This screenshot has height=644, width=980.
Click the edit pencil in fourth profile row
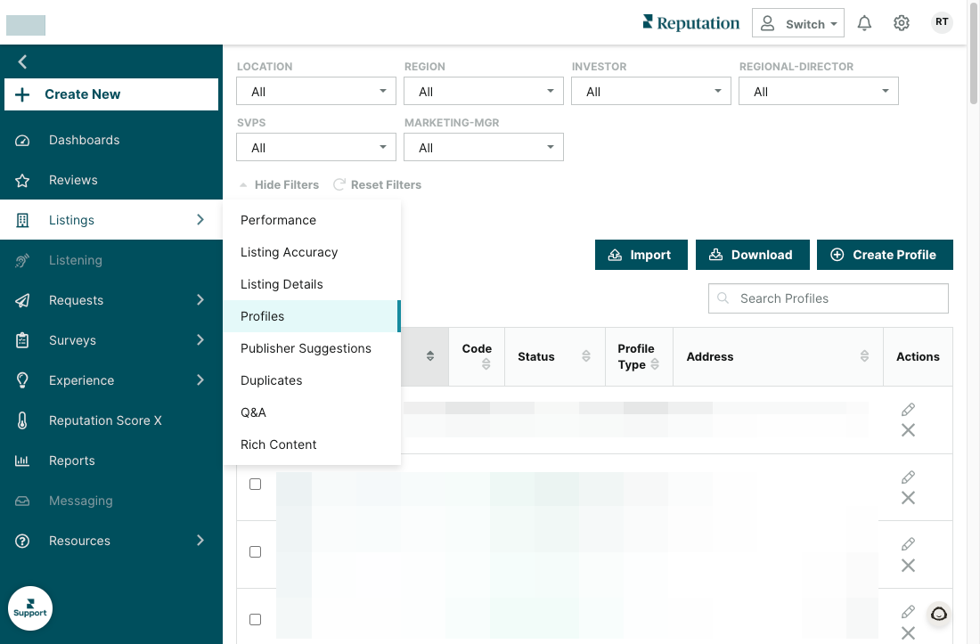click(x=908, y=612)
